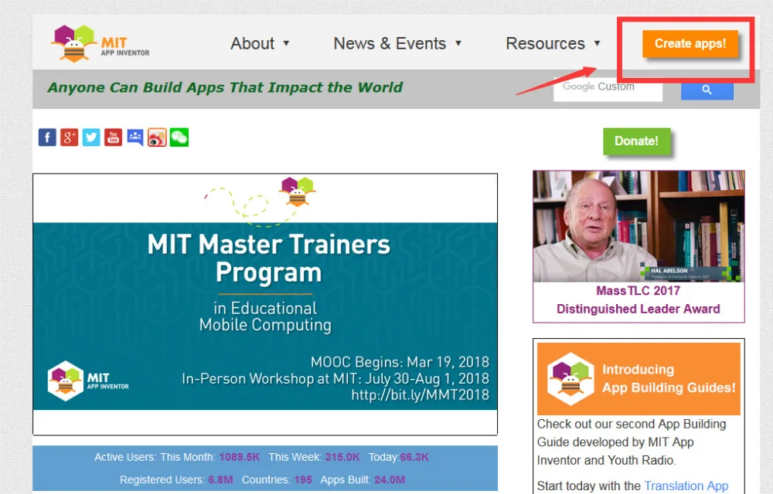The width and height of the screenshot is (773, 494).
Task: Expand the Resources dropdown arrow
Action: (x=597, y=43)
